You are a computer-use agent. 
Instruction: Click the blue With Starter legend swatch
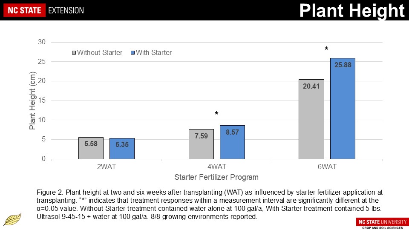pyautogui.click(x=132, y=53)
